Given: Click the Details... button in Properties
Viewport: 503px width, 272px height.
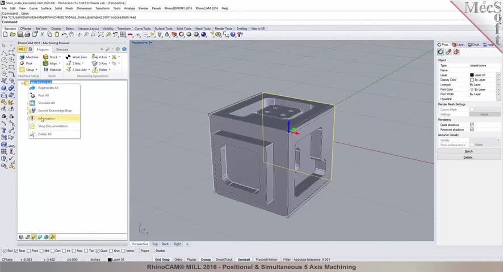Looking at the screenshot, I should tap(469, 158).
